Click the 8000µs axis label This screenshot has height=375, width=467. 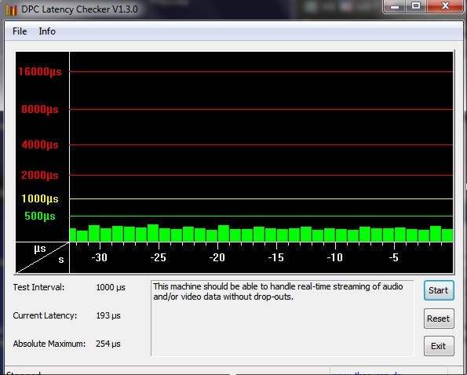click(x=40, y=109)
